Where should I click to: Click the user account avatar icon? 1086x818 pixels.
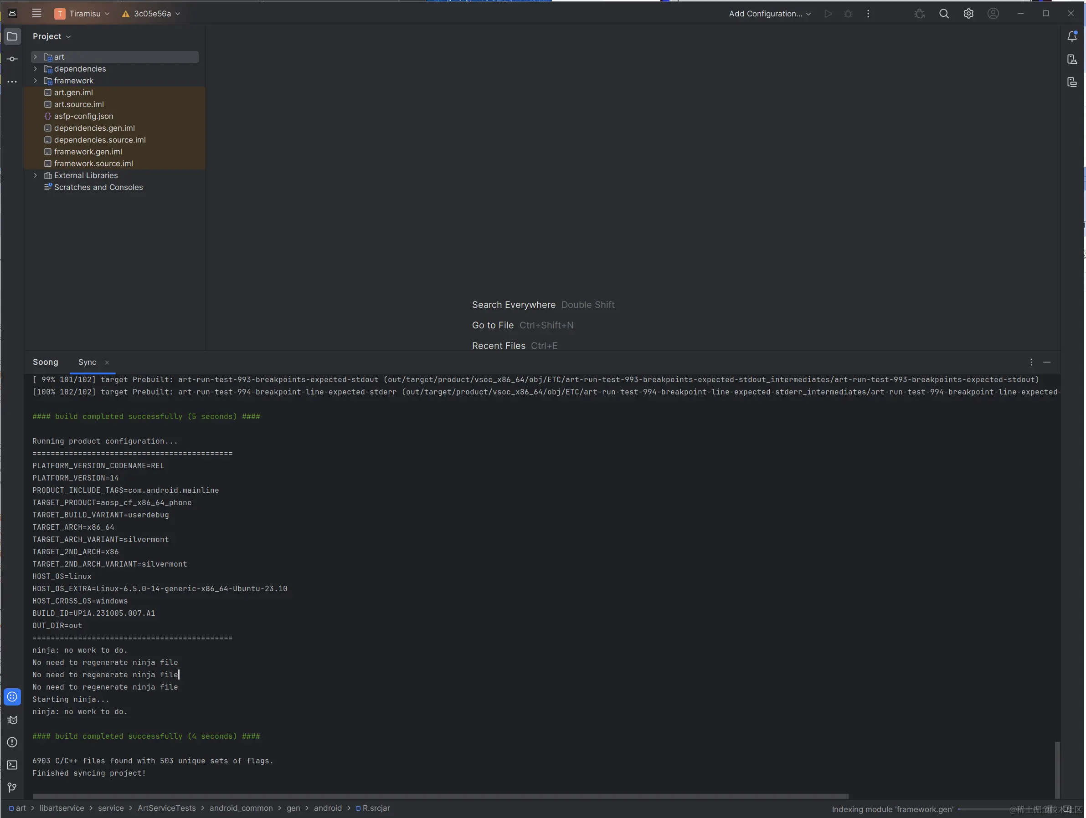[993, 14]
